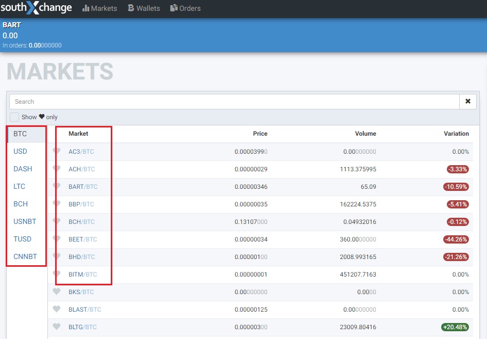The width and height of the screenshot is (487, 339).
Task: Go to the BLAST/BTC market
Action: click(x=85, y=310)
